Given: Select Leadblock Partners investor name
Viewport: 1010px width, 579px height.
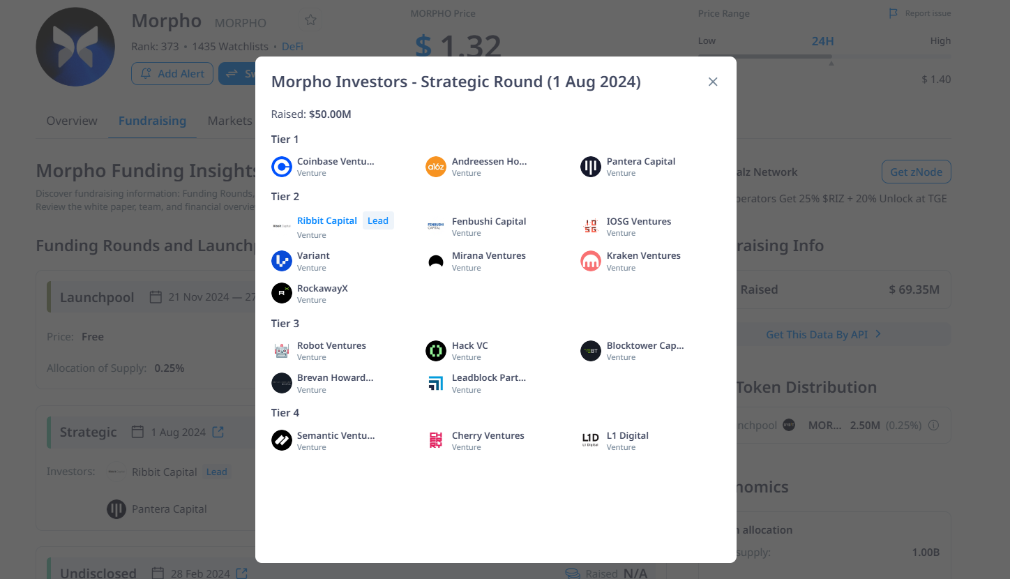Looking at the screenshot, I should [x=489, y=377].
